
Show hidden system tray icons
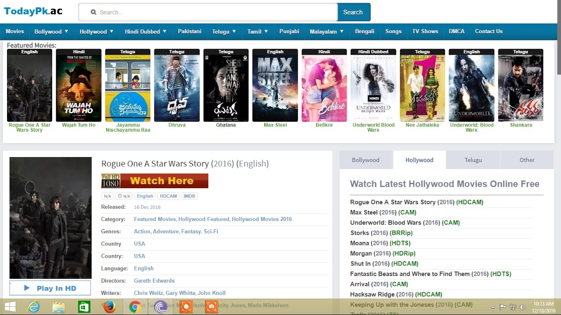point(493,307)
